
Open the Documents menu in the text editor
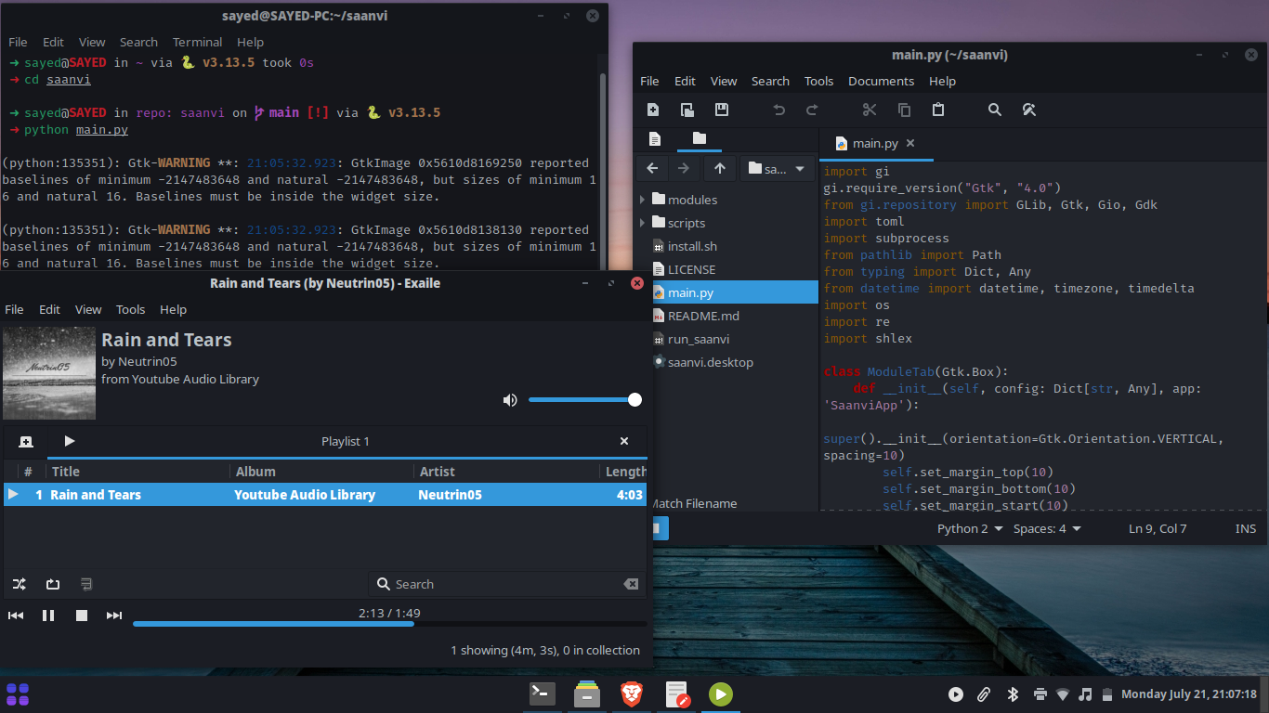click(881, 81)
